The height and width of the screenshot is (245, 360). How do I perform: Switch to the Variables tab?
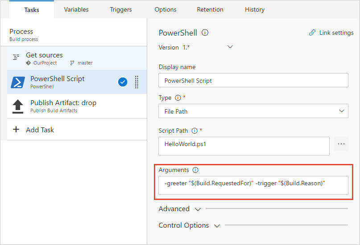[76, 9]
